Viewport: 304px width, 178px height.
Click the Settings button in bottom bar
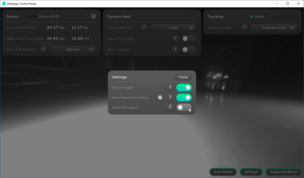[251, 172]
